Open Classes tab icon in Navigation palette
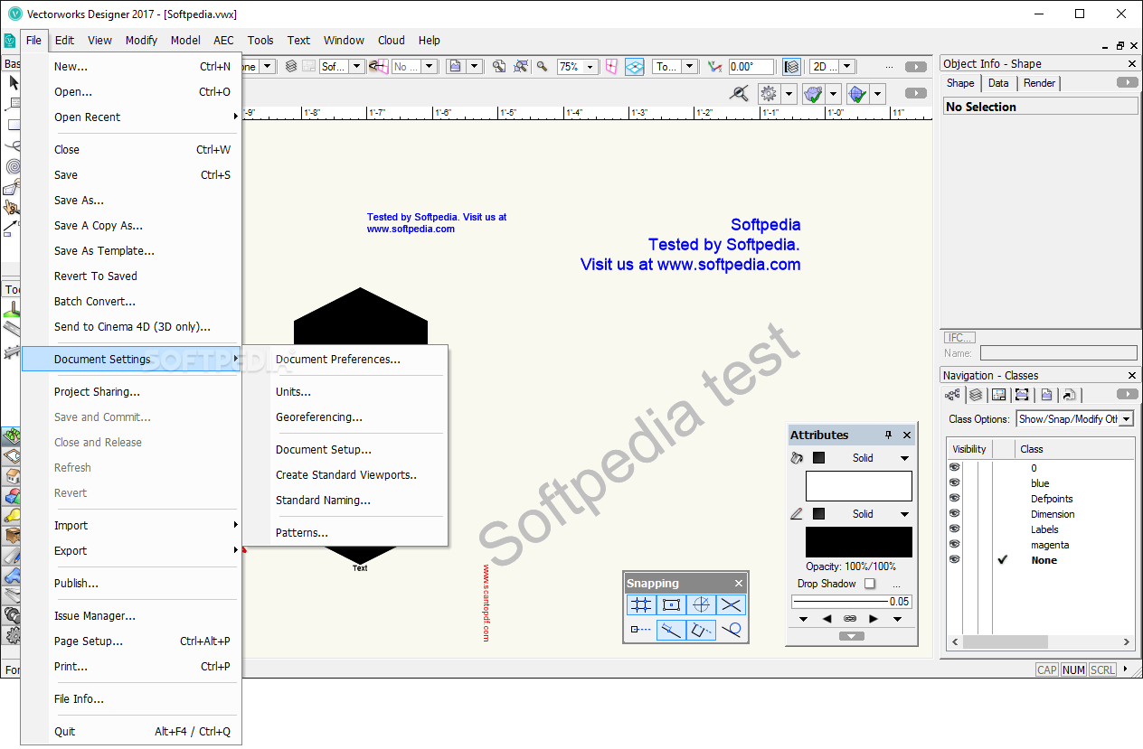The width and height of the screenshot is (1143, 749). click(952, 395)
